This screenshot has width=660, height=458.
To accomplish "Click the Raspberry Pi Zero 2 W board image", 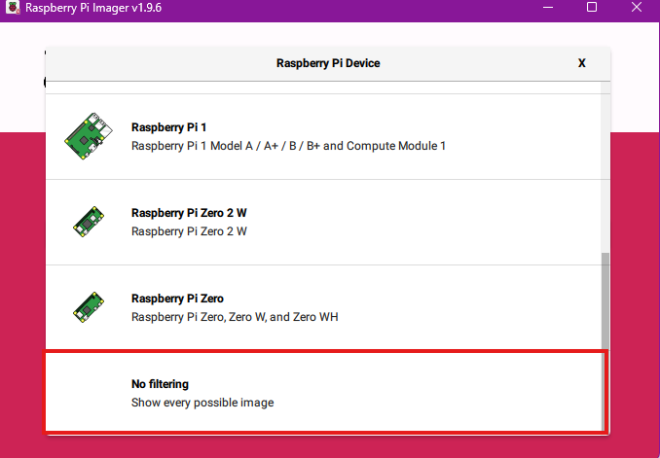I will click(x=89, y=223).
